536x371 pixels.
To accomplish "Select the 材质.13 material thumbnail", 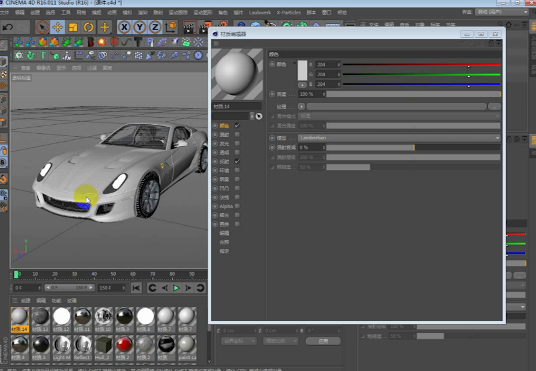I will [40, 319].
